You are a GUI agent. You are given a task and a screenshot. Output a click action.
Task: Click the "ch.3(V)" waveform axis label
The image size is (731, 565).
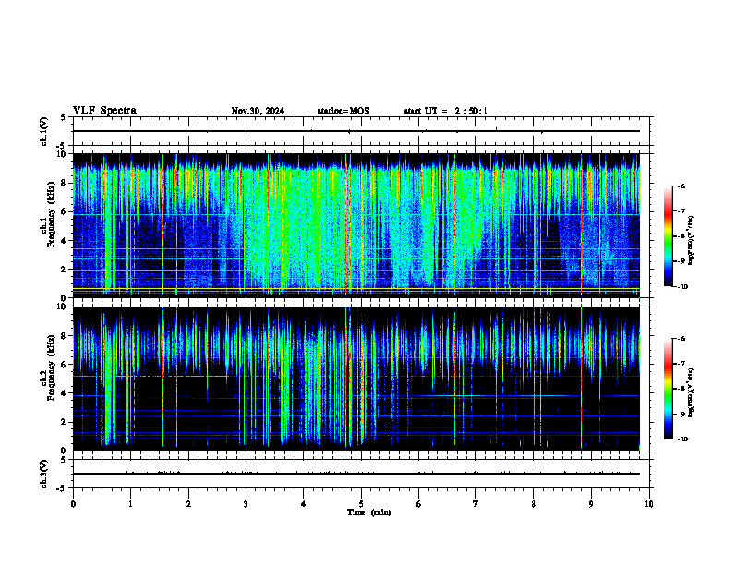tap(44, 474)
